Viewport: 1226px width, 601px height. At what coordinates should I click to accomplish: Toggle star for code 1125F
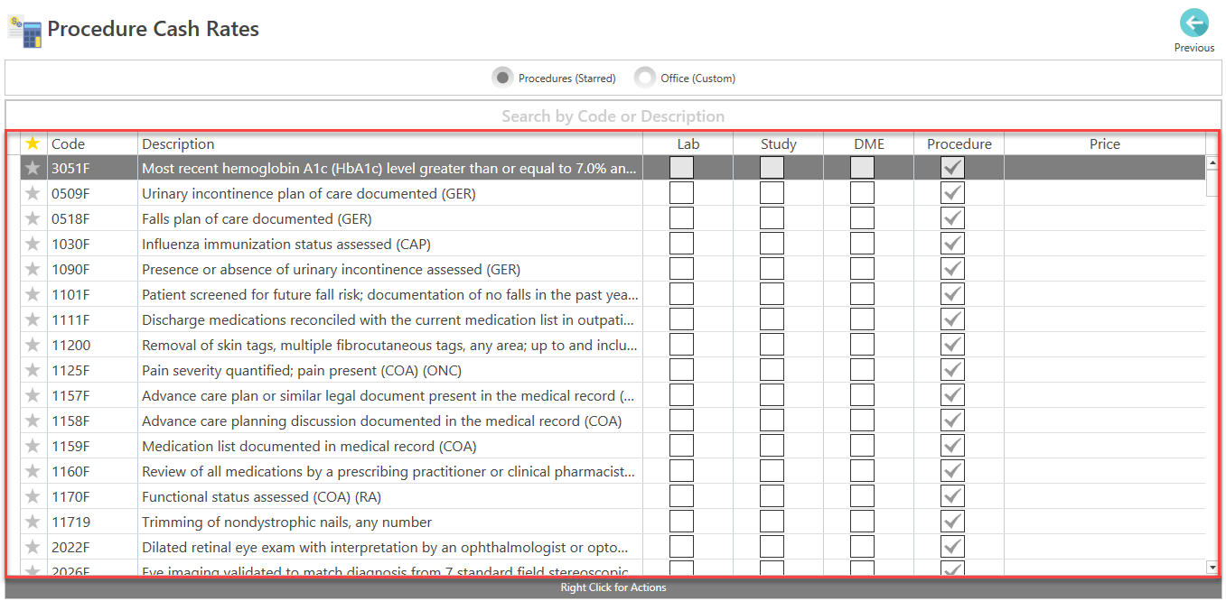click(x=33, y=370)
